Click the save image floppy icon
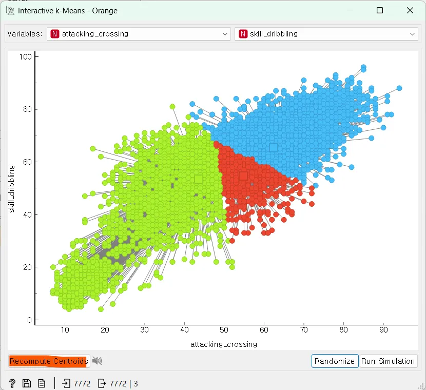Image resolution: width=426 pixels, height=390 pixels. [27, 383]
